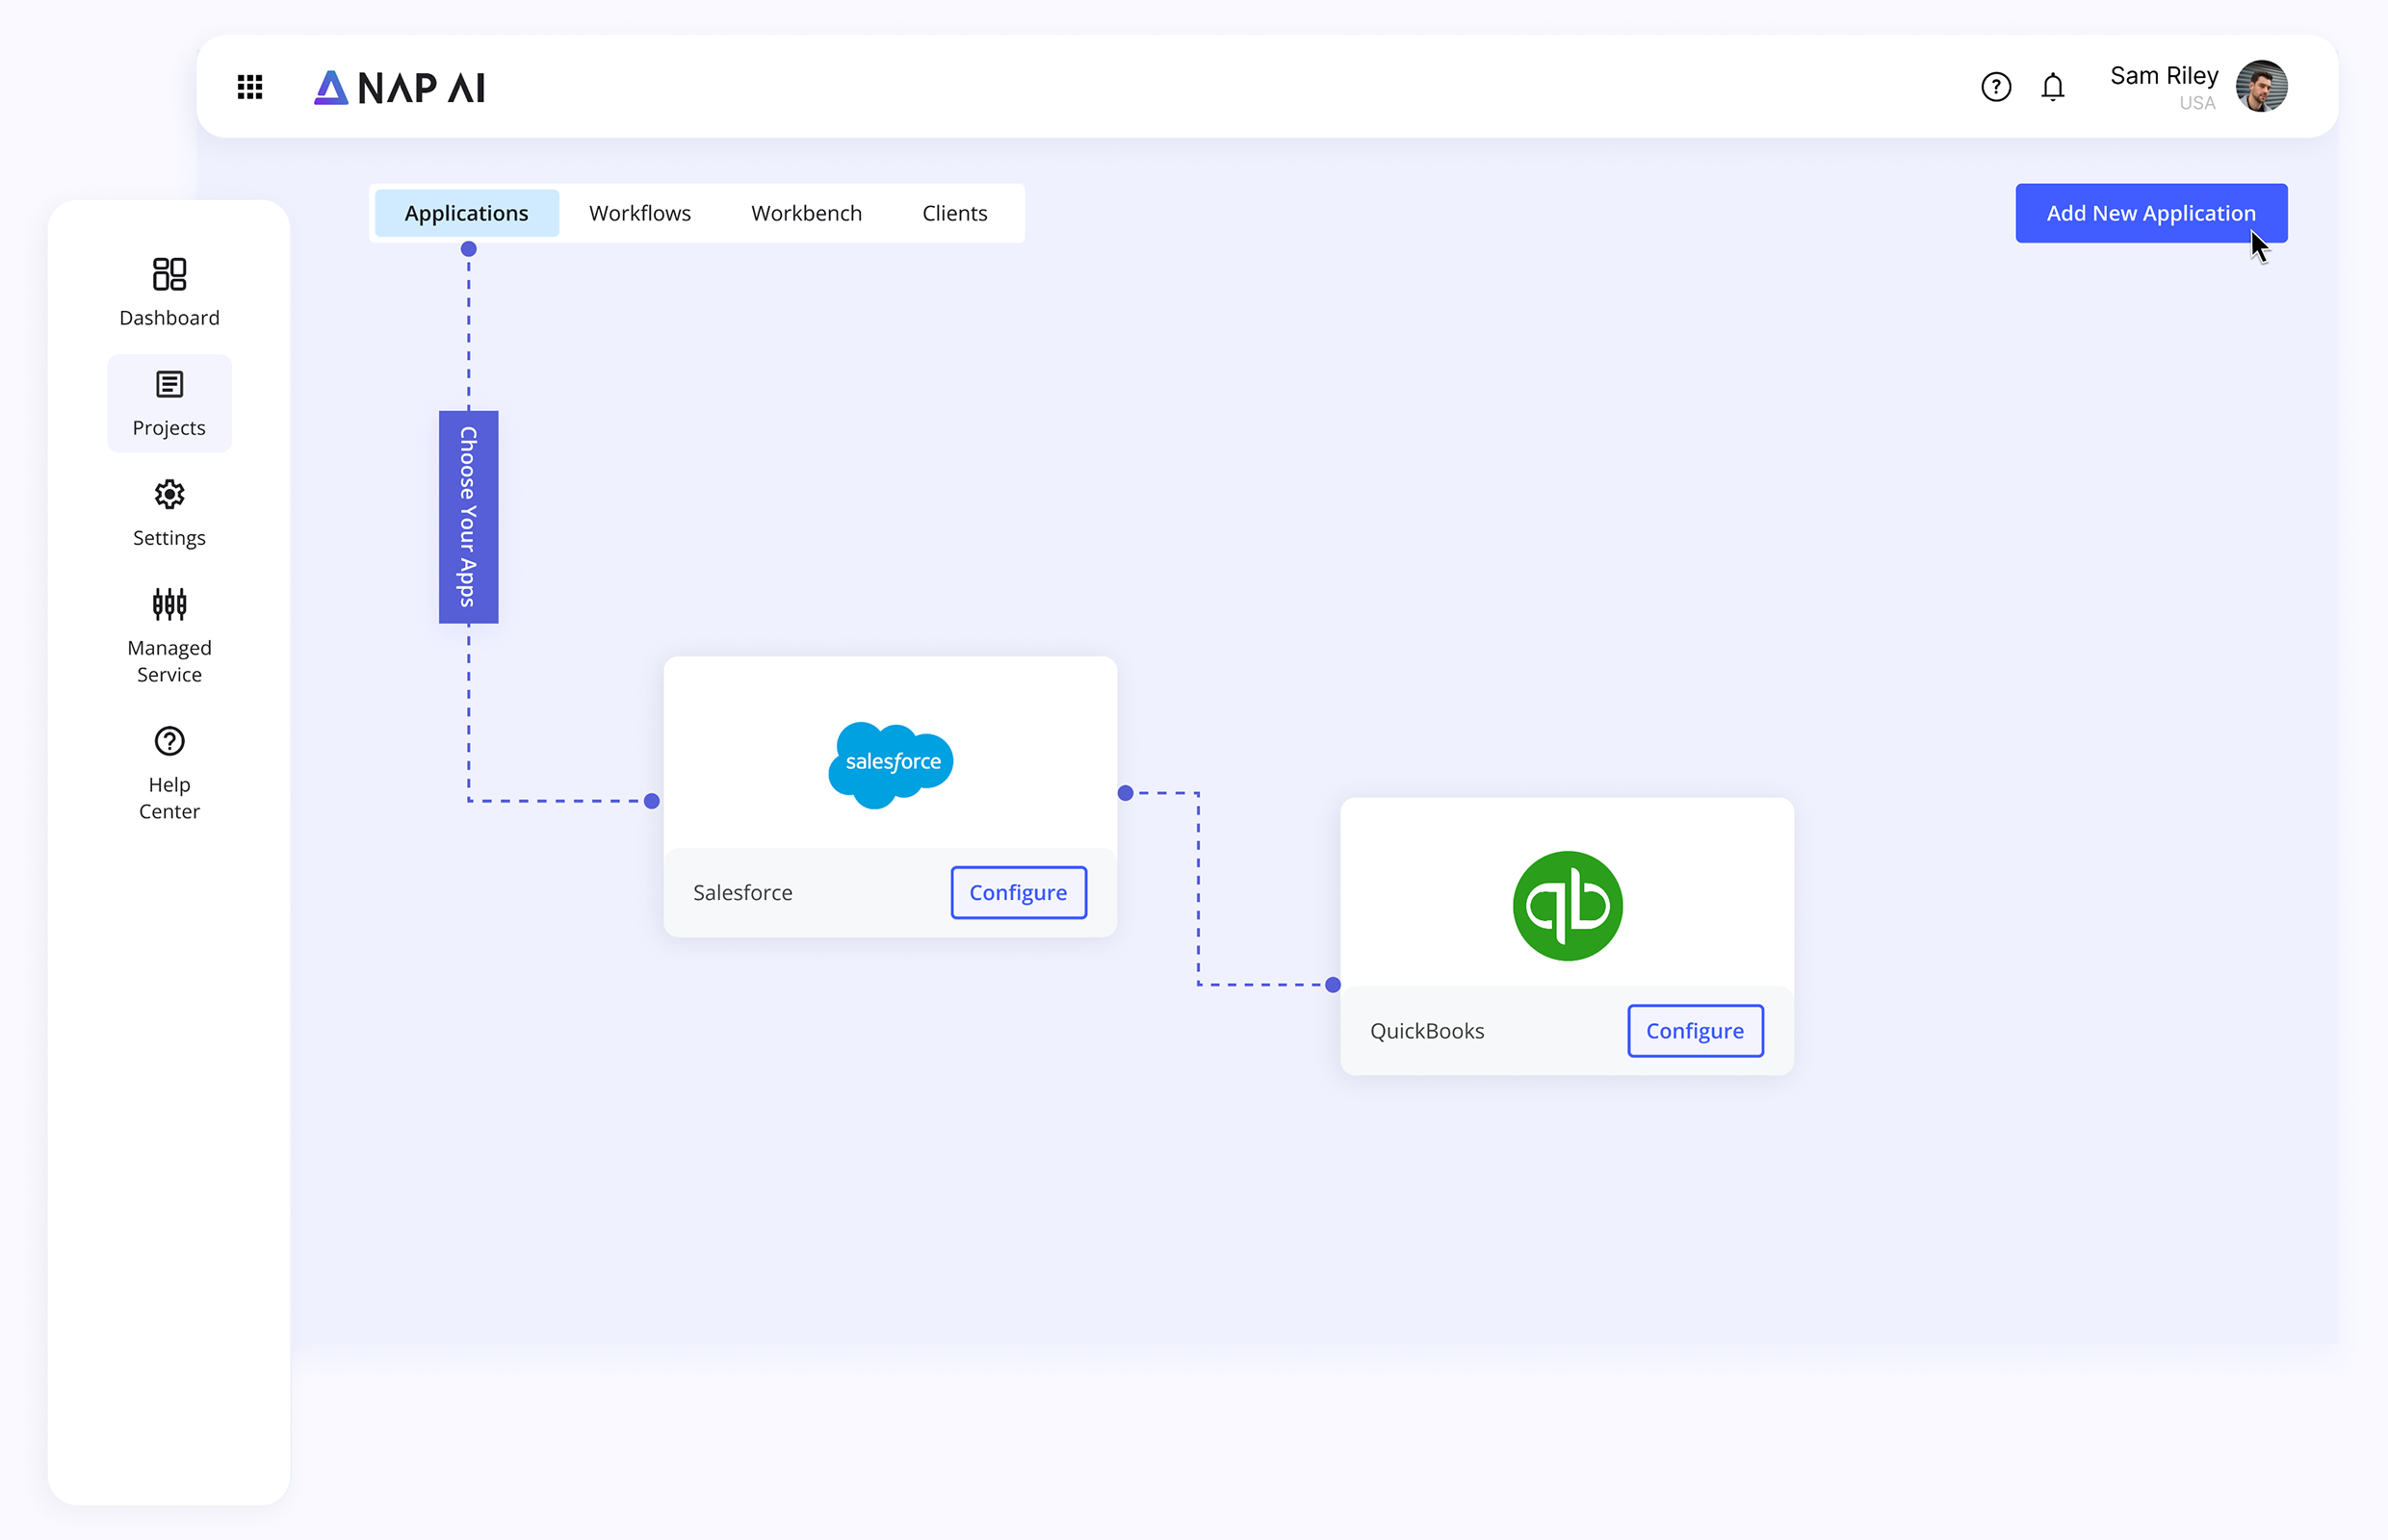Click the connector dot left of Salesforce card
2388x1540 pixels.
pyautogui.click(x=651, y=801)
